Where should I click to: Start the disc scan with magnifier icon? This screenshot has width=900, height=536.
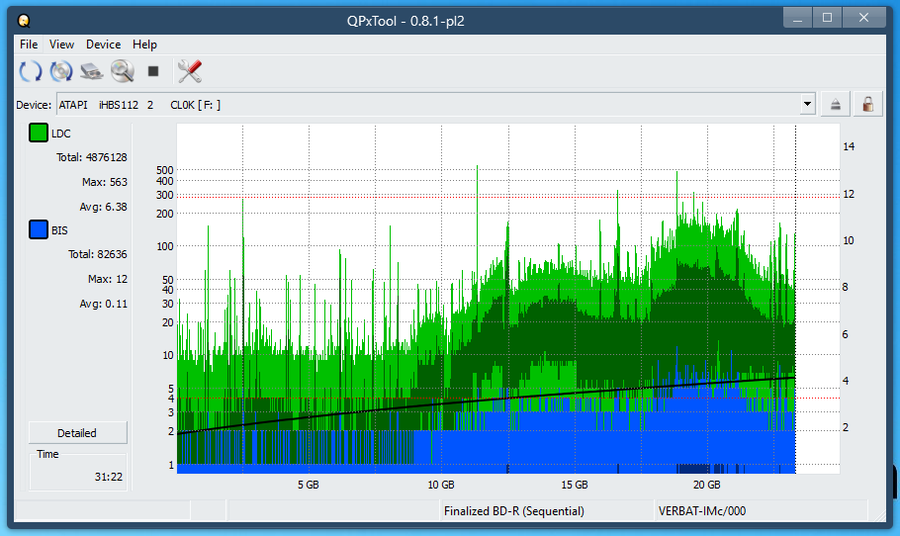(123, 71)
